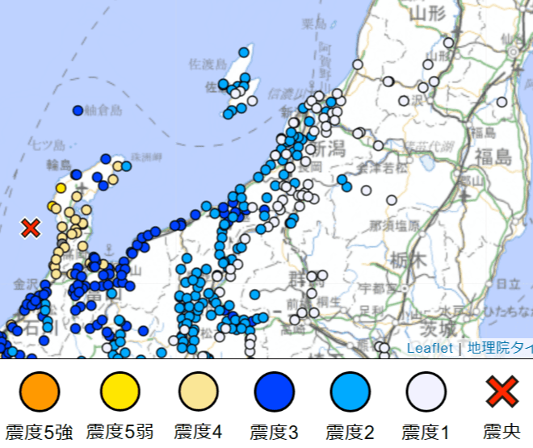Open the Leaflet attribution link
The image size is (533, 448).
click(430, 348)
